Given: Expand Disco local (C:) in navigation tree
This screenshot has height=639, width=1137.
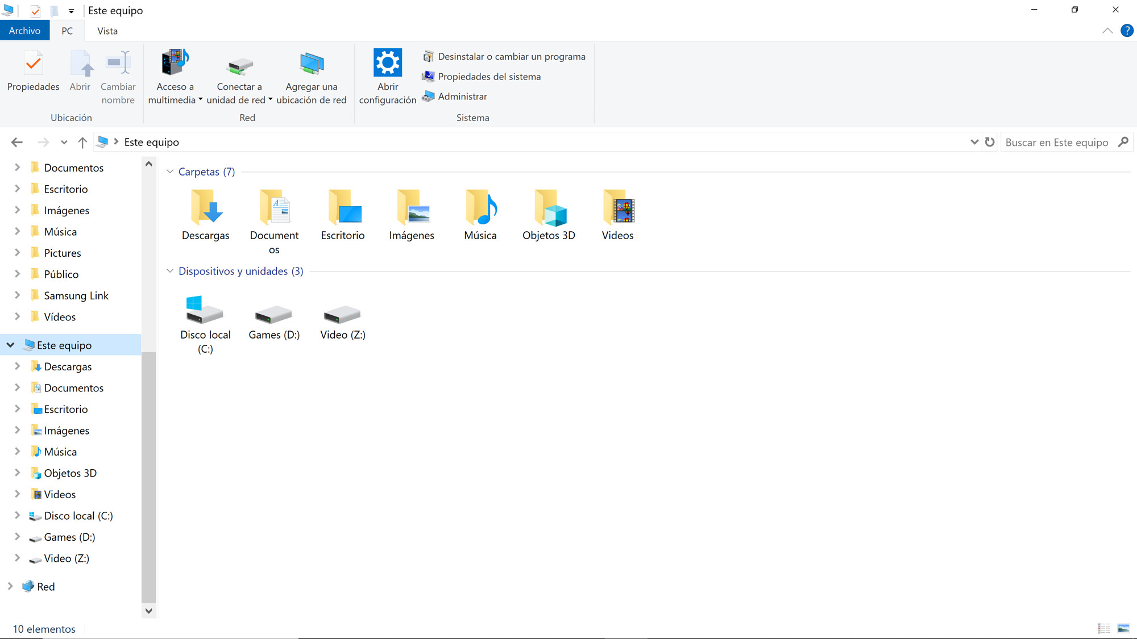Looking at the screenshot, I should 17,515.
